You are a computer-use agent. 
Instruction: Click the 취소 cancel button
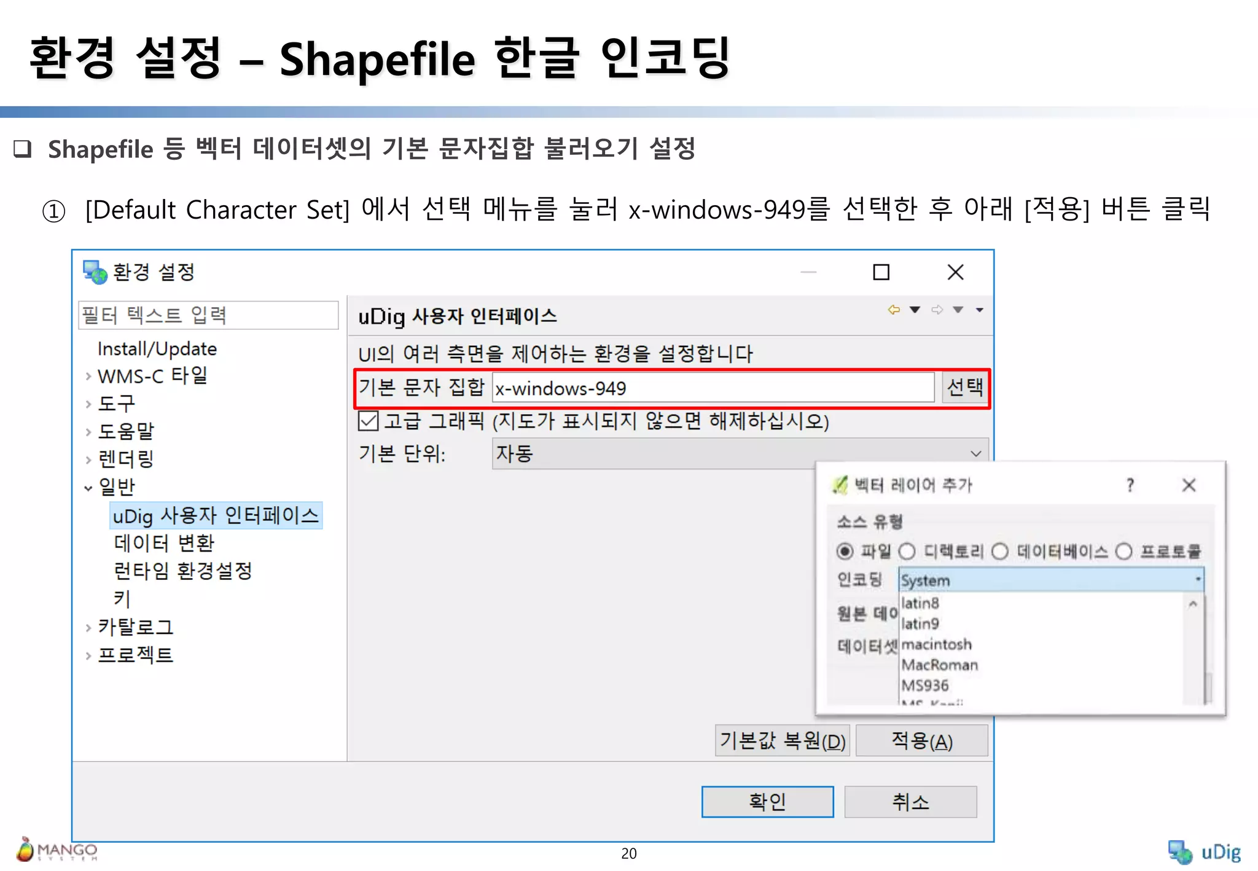coord(910,802)
